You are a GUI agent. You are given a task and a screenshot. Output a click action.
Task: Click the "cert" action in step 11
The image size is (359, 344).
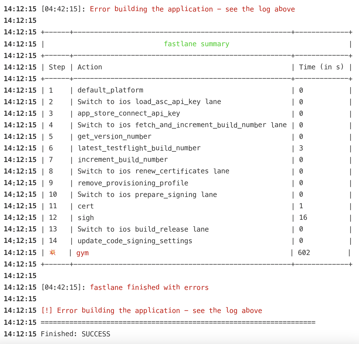point(86,206)
